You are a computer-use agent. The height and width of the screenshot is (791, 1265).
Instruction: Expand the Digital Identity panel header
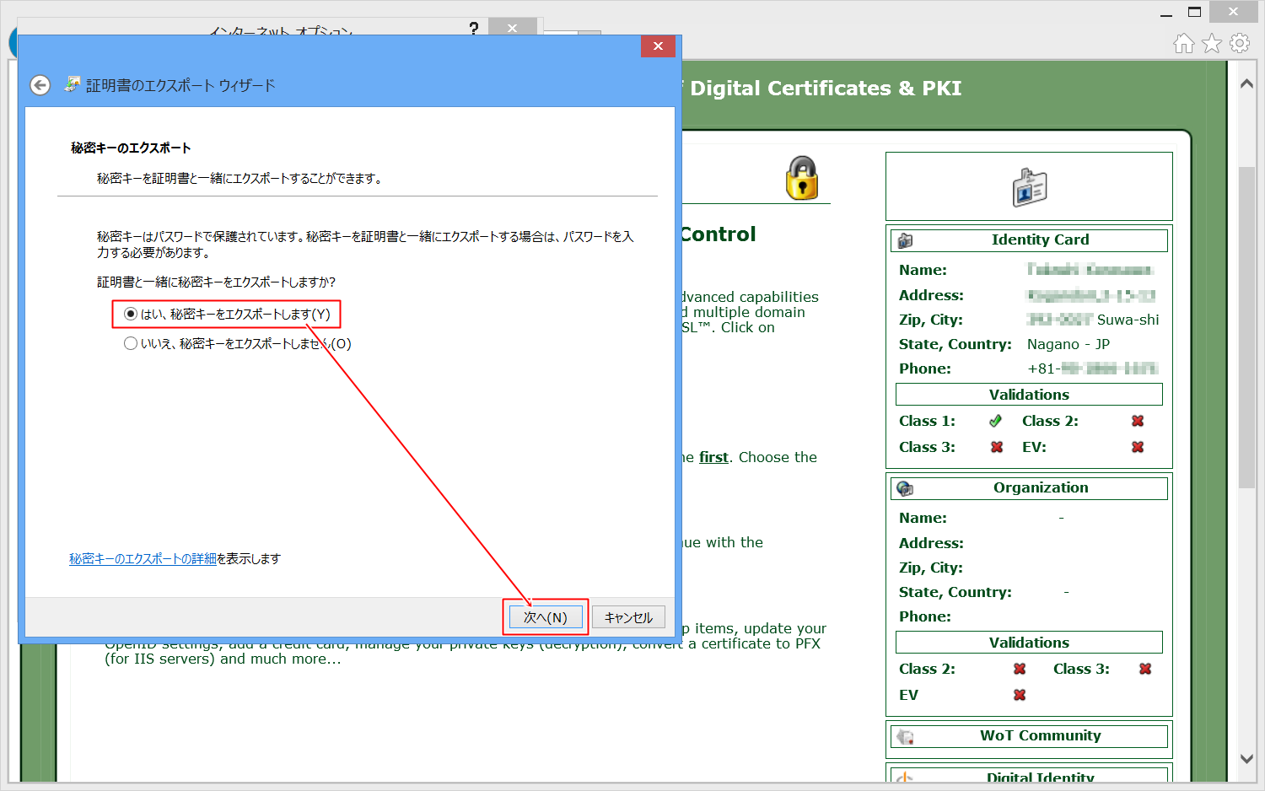pyautogui.click(x=1040, y=777)
